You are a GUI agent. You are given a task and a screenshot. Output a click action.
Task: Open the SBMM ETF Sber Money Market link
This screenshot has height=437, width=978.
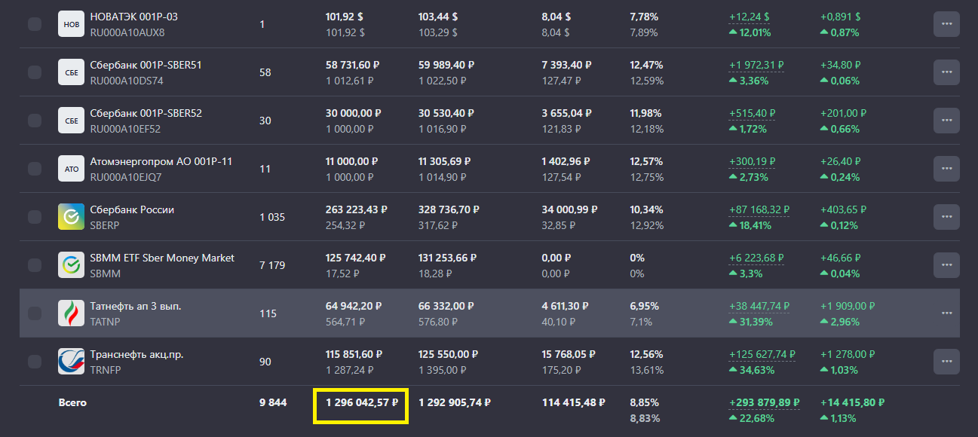[x=162, y=258]
